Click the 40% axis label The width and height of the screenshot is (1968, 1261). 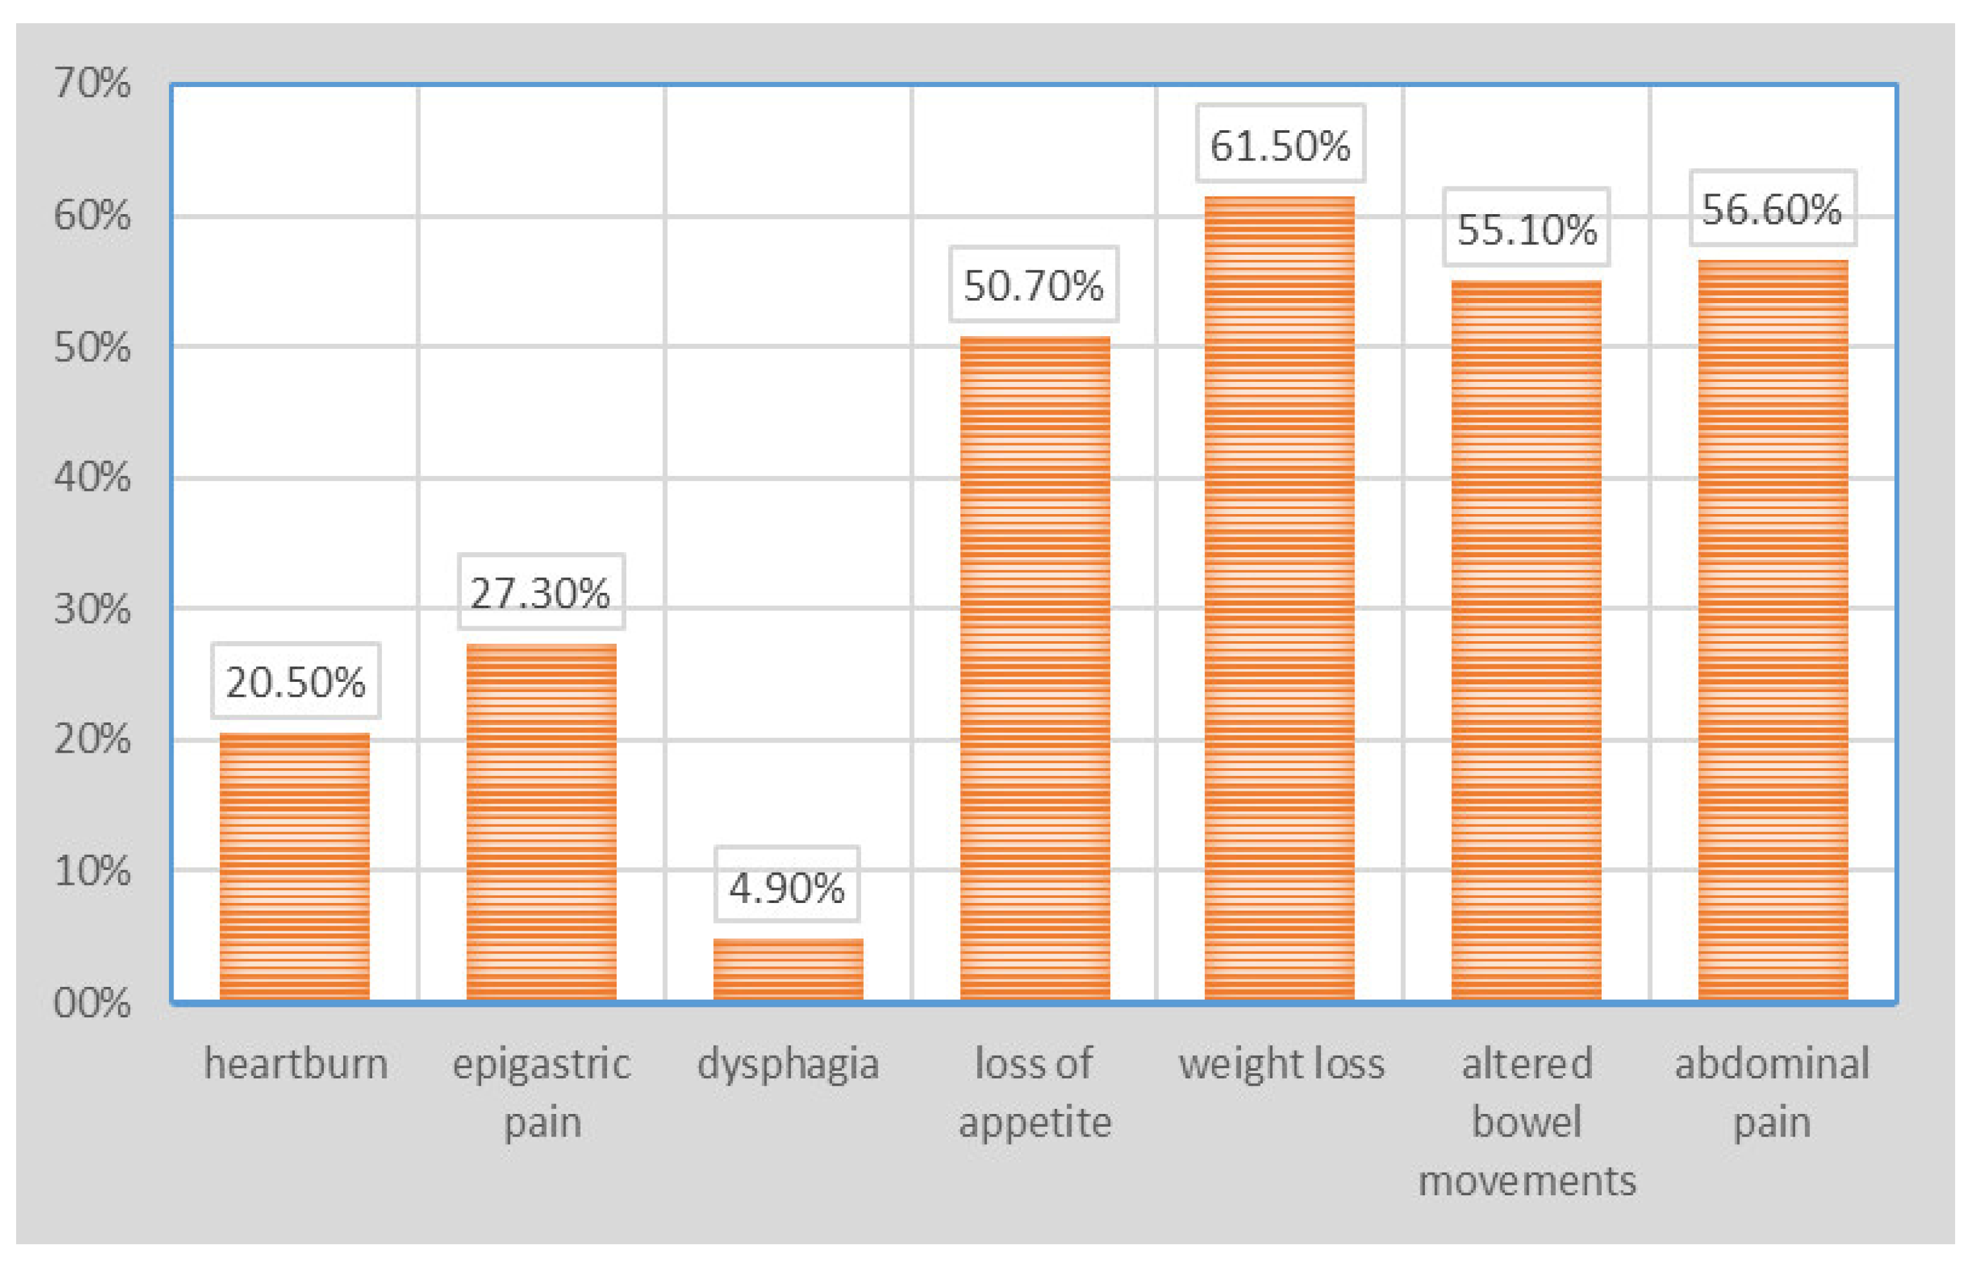(x=92, y=477)
